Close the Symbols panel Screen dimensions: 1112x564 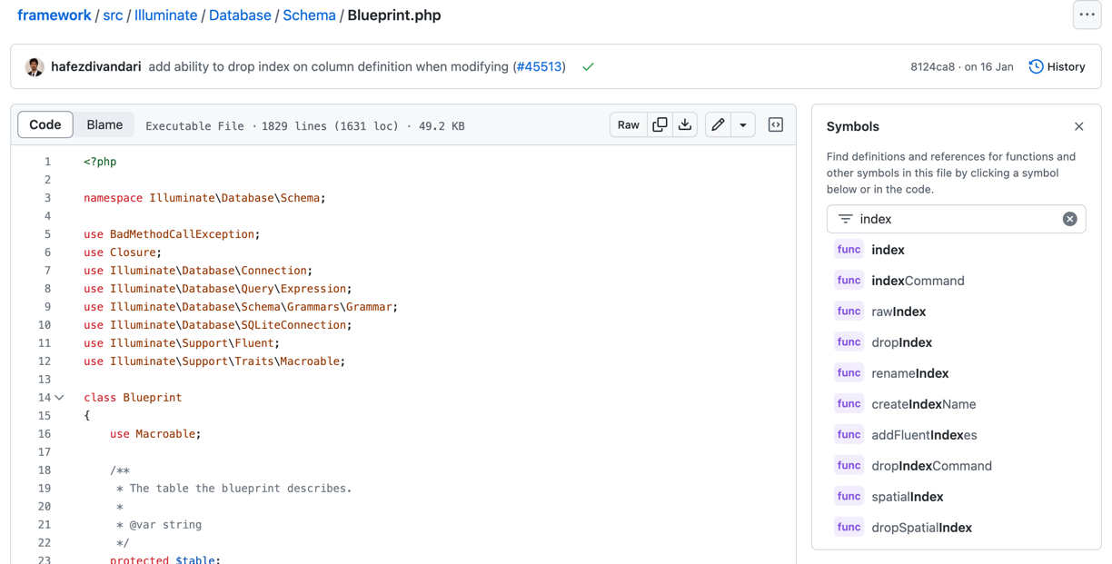[x=1078, y=126]
